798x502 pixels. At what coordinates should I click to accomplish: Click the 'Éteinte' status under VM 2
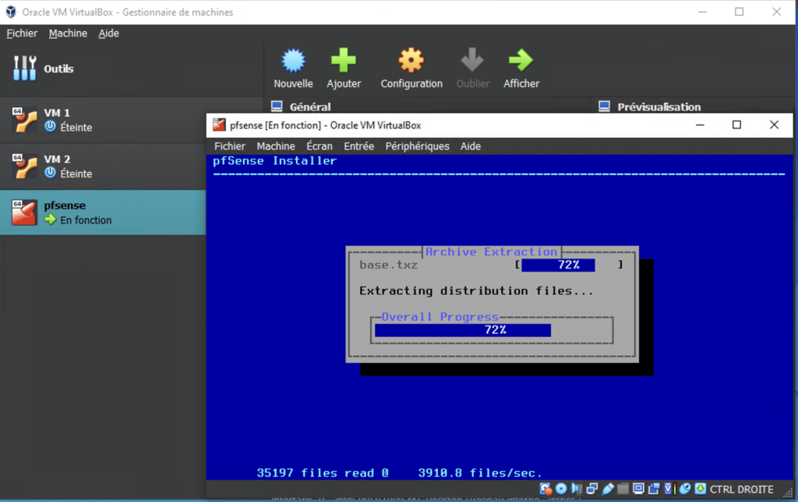click(x=76, y=174)
